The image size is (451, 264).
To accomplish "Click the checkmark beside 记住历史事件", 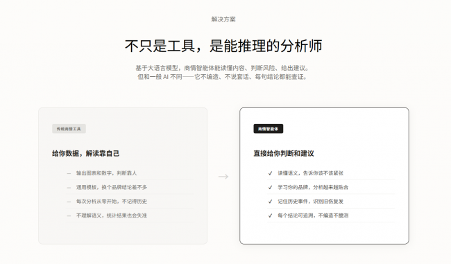I will tap(270, 202).
